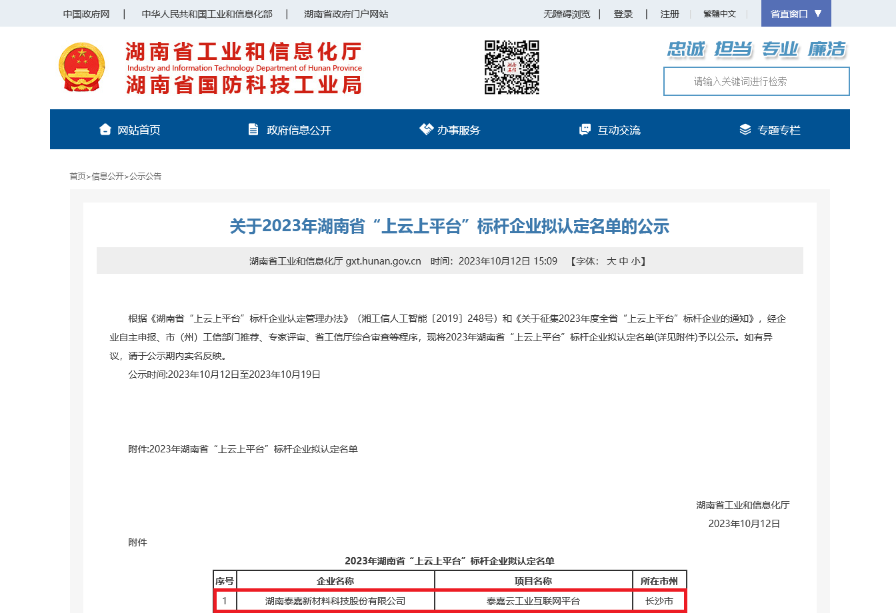Expand 公示公告 from the breadcrumb trail
Viewport: 896px width, 613px height.
point(147,176)
